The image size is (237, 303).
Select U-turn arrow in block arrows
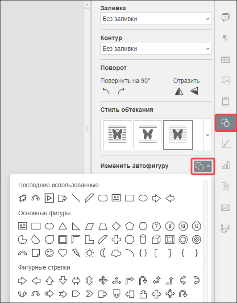point(143,280)
